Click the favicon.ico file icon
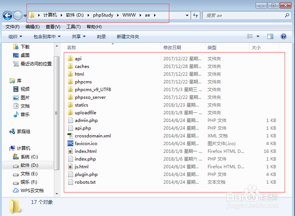 (71, 143)
